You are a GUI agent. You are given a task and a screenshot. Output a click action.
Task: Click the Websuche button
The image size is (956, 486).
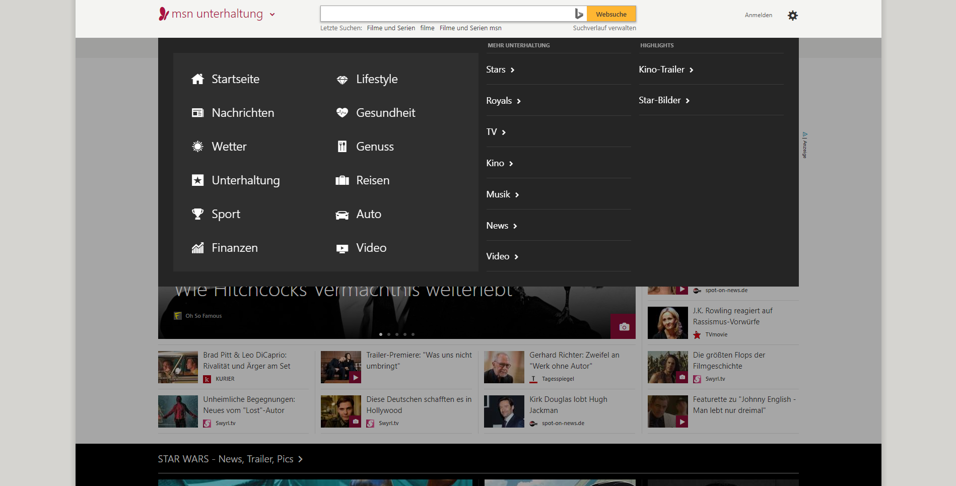[611, 14]
